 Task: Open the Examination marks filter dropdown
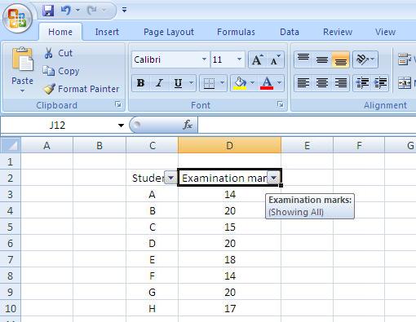coord(273,178)
